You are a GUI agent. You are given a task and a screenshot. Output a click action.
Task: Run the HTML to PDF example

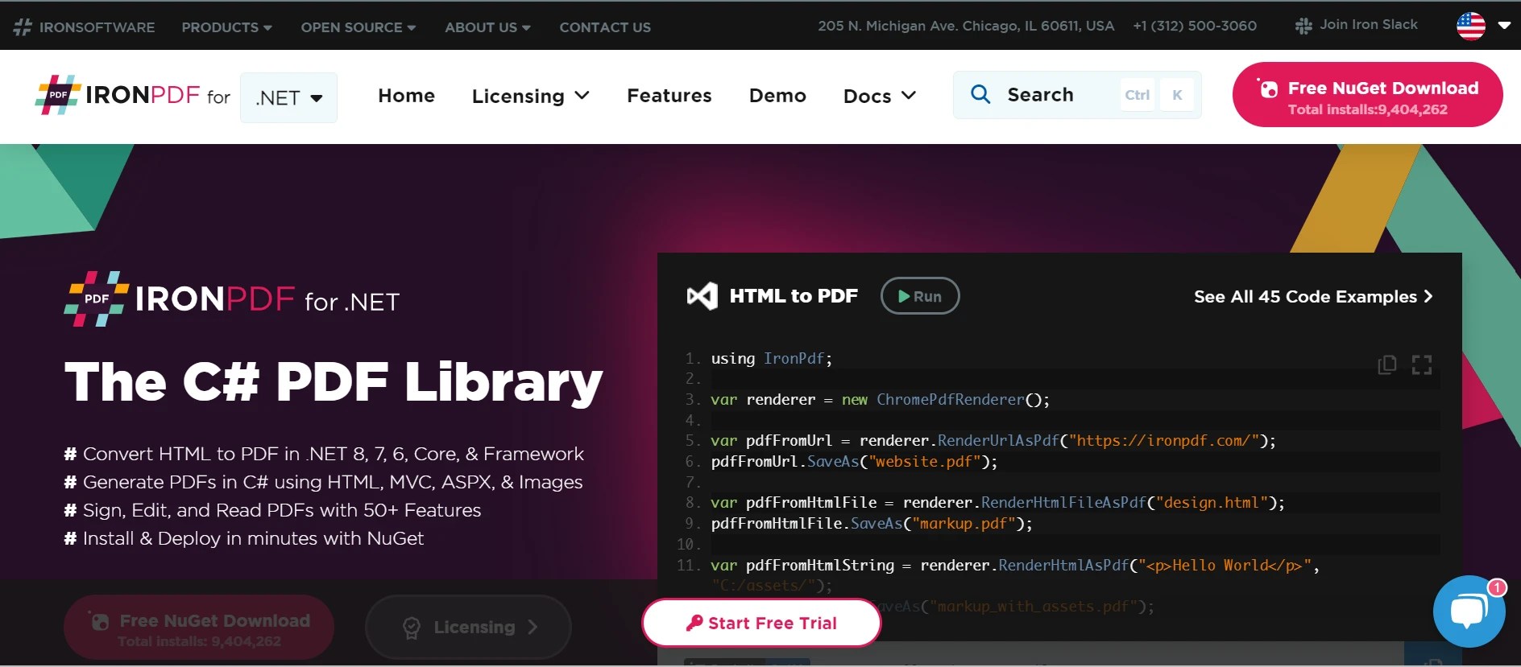click(x=920, y=296)
